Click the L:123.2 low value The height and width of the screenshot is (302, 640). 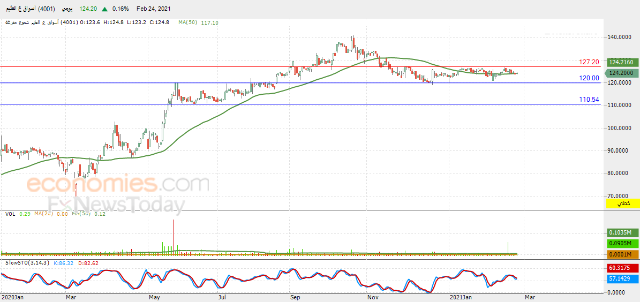point(137,22)
